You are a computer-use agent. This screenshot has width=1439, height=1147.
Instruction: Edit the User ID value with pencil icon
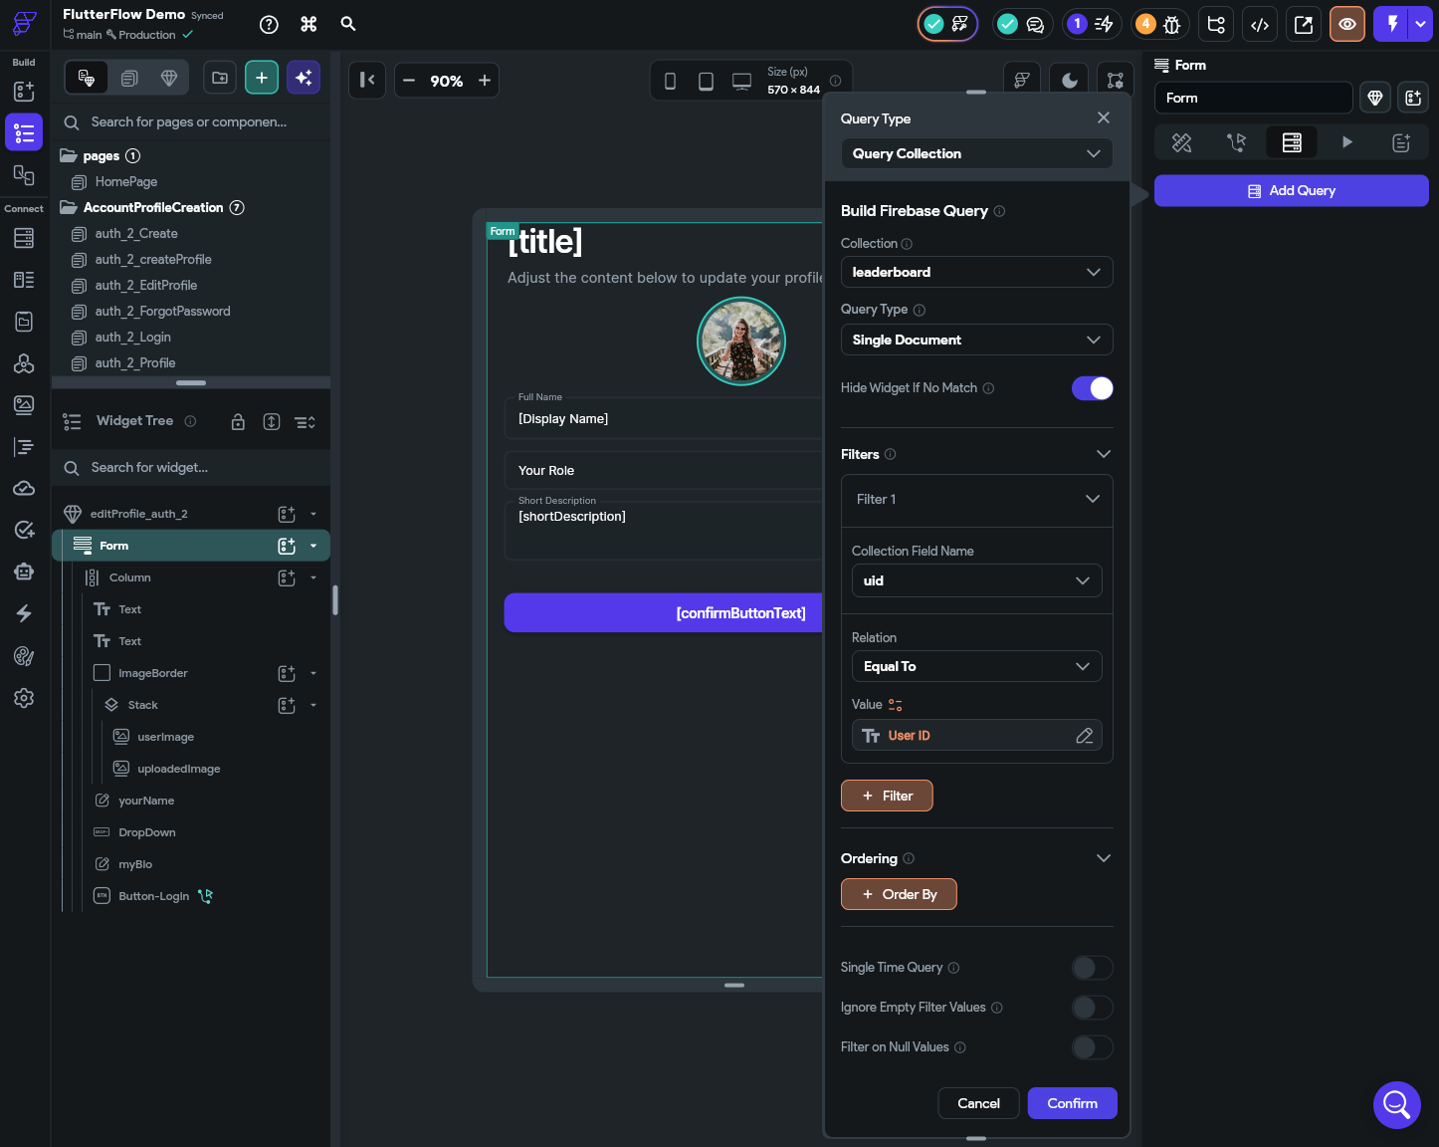pos(1085,736)
